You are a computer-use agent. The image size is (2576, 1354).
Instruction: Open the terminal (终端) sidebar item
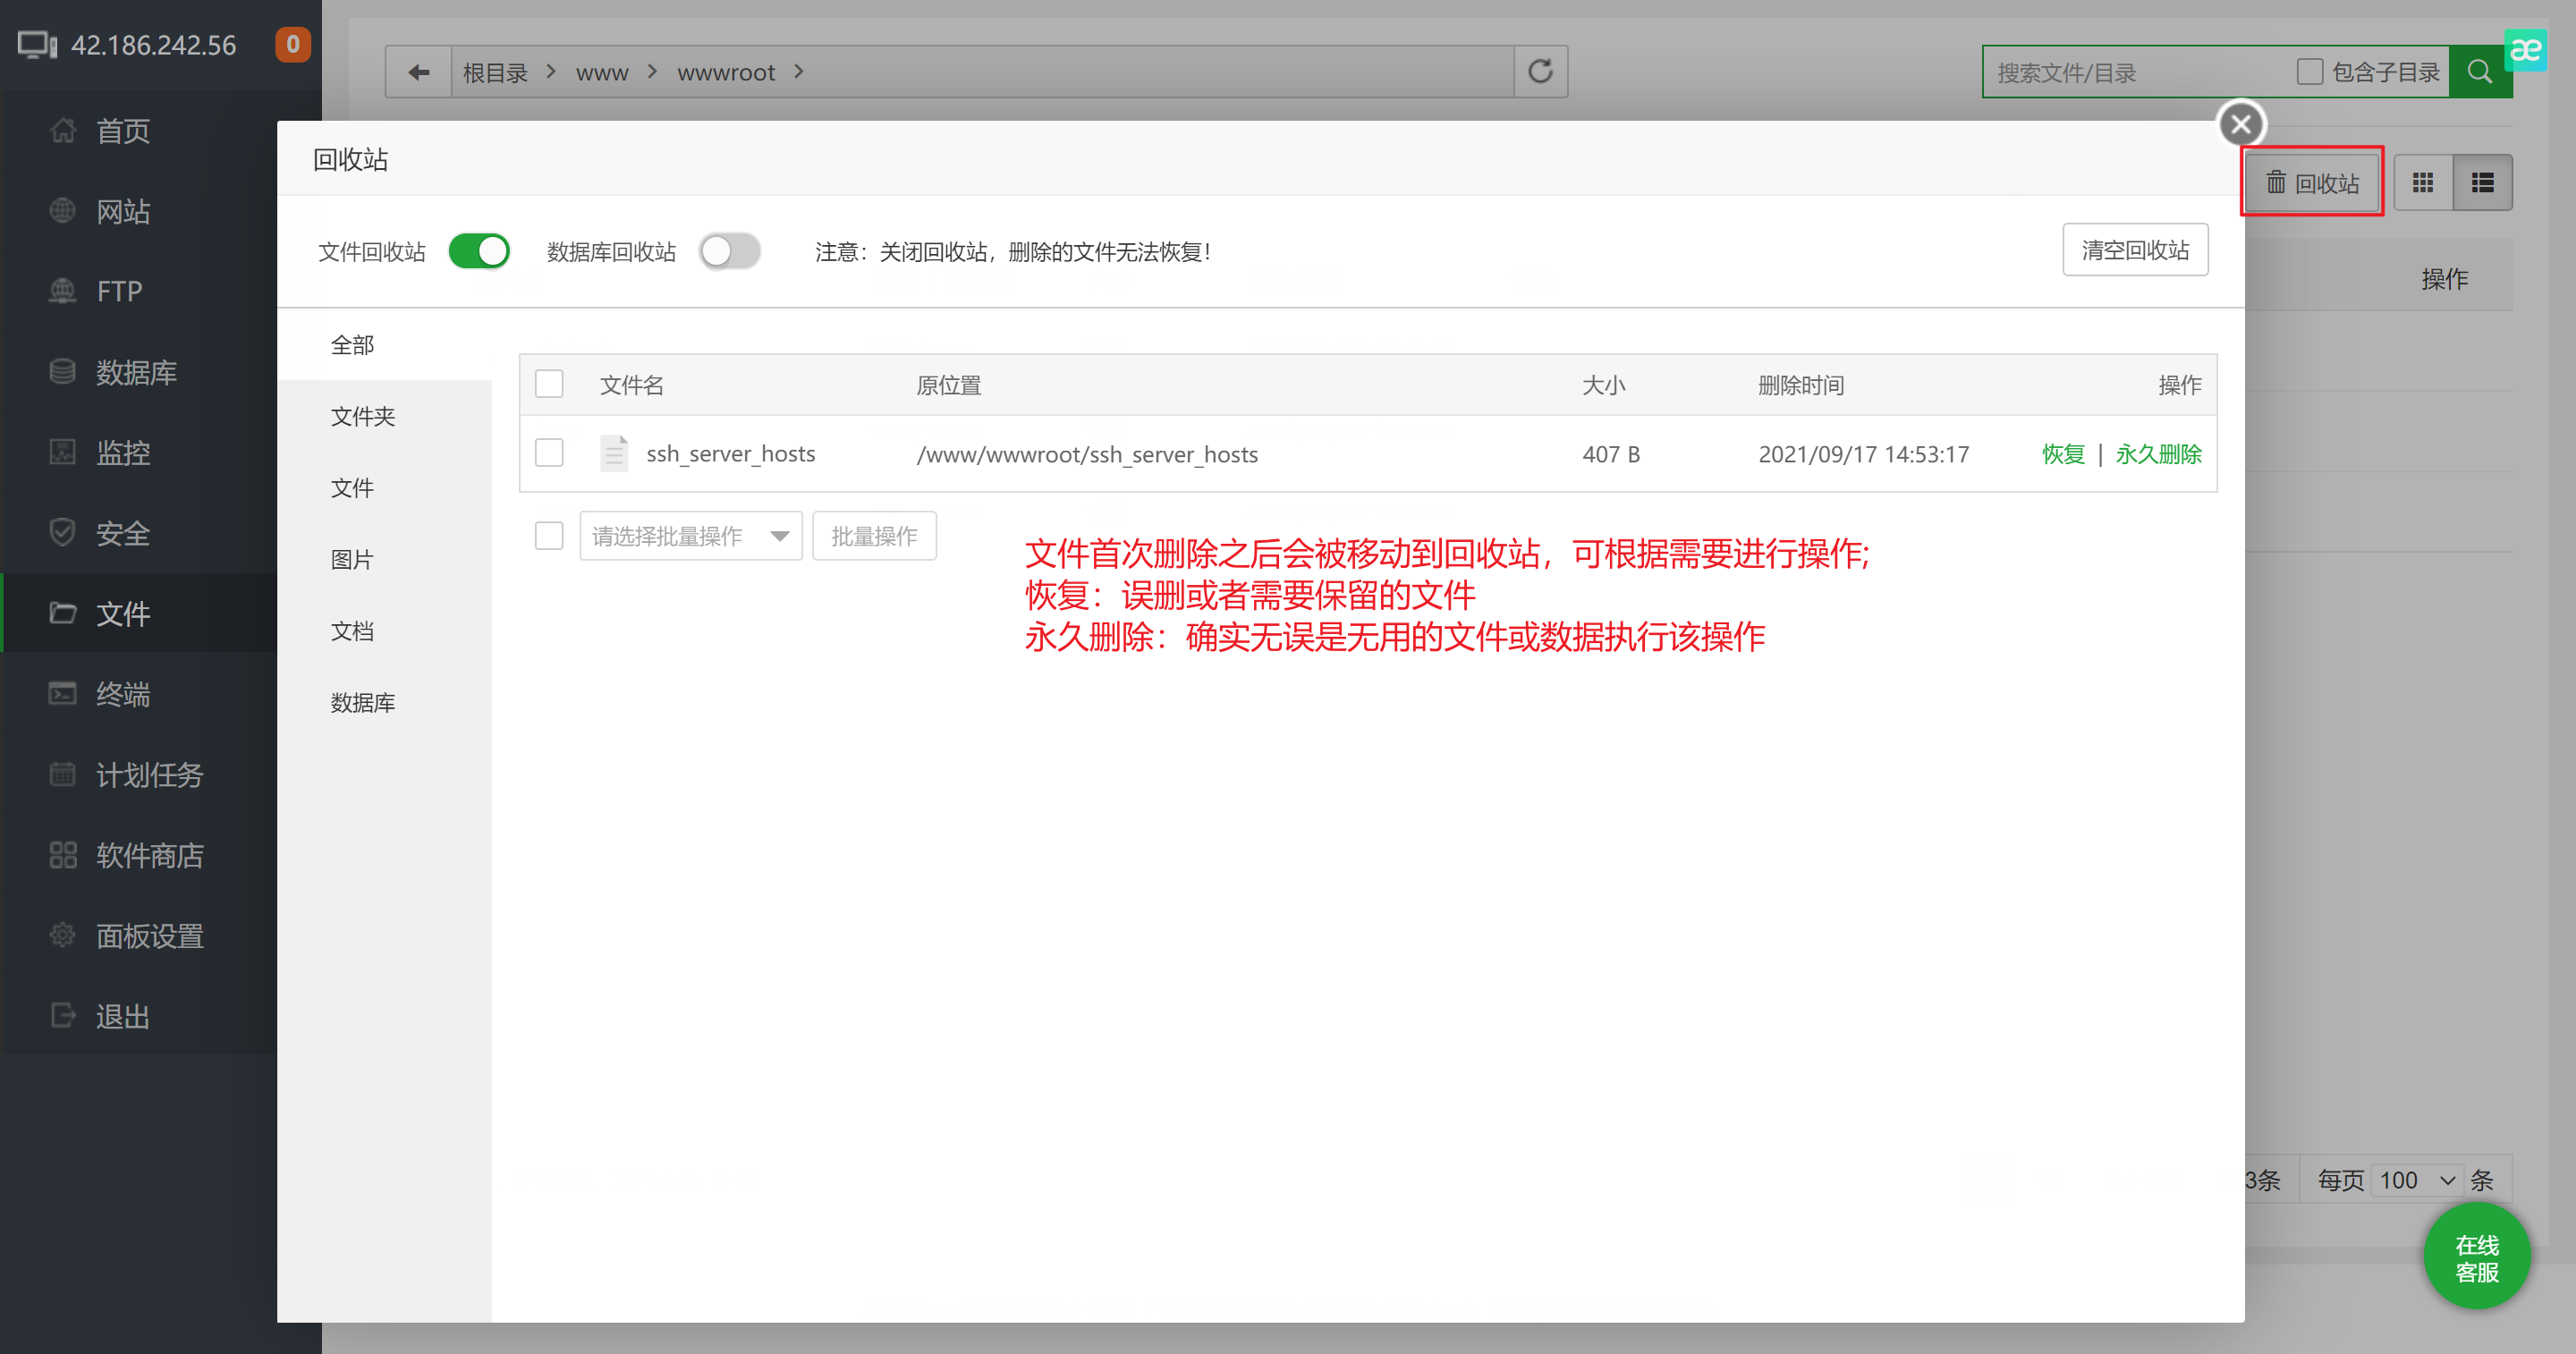122,694
